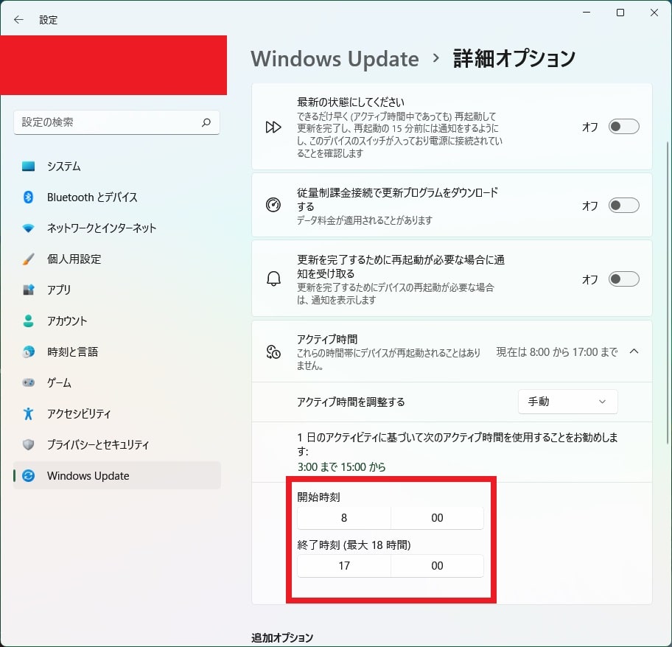Collapse the アクティブ時間 section chevron
672x647 pixels.
(x=634, y=352)
